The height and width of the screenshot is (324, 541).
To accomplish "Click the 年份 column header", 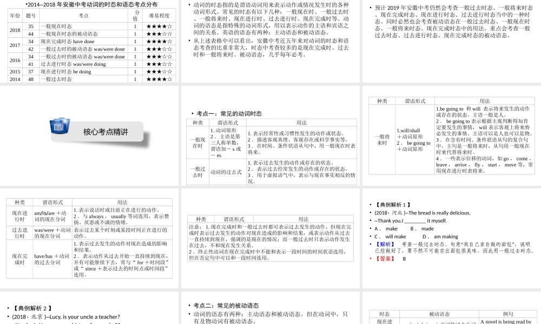I will pos(15,16).
